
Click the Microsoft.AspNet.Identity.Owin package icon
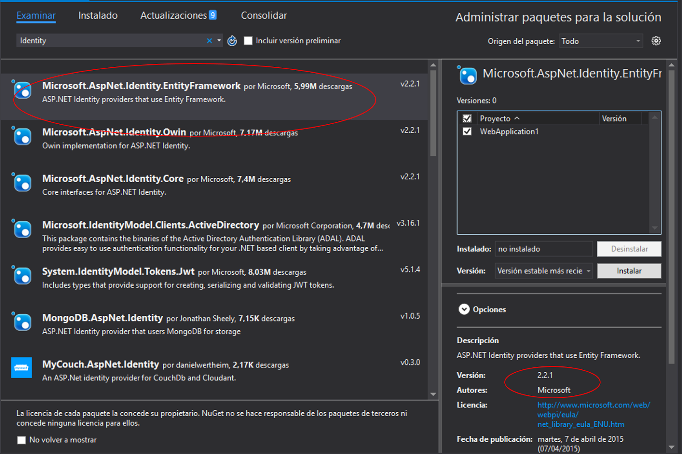22,137
